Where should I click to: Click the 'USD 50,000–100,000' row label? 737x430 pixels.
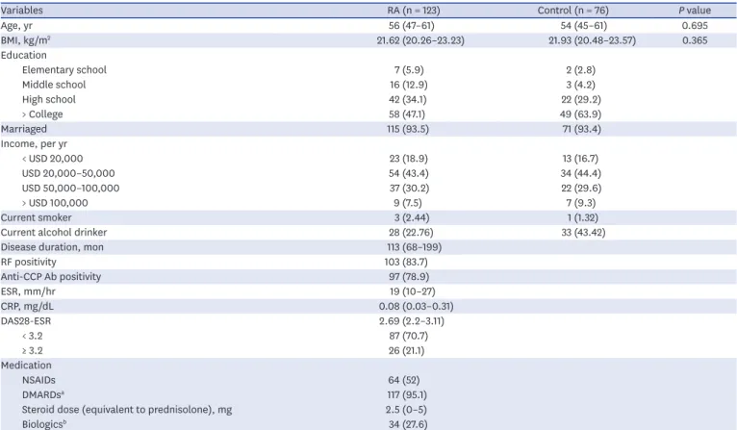click(x=70, y=189)
